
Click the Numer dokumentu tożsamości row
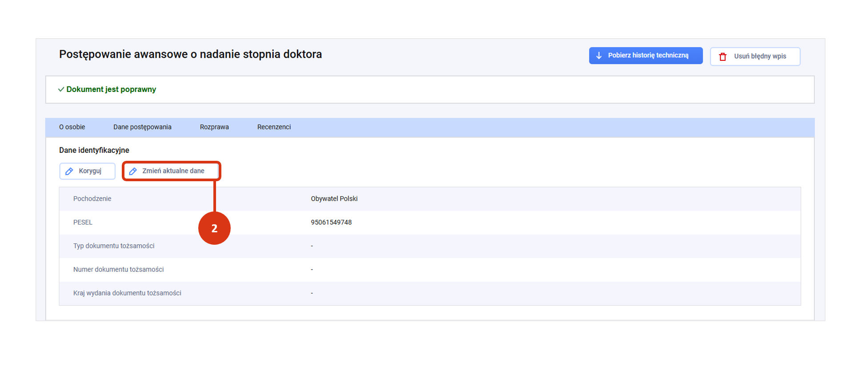[x=118, y=269]
